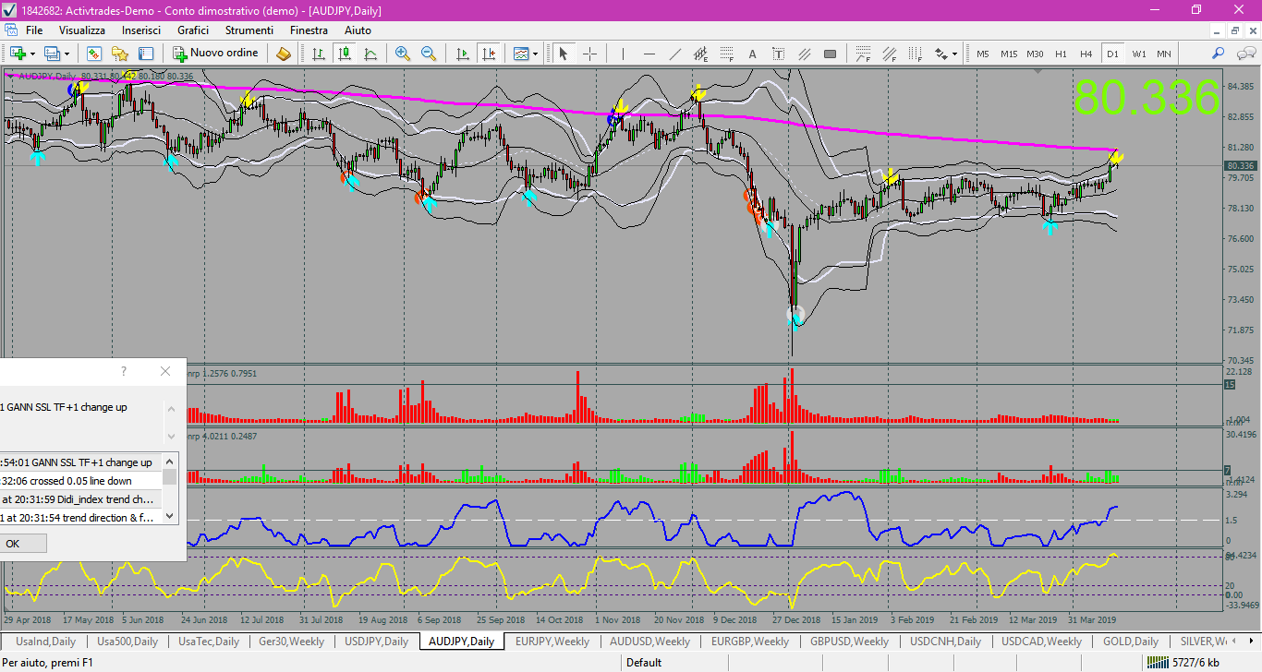Zoom in on chart with magnifier plus
Viewport: 1262px width, 672px height.
pyautogui.click(x=402, y=54)
